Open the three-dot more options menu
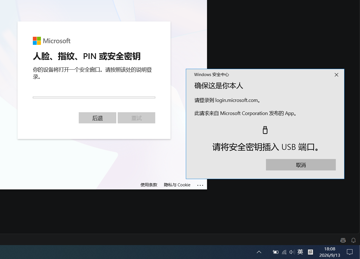Screen dimensions: 360x259 point(200,185)
